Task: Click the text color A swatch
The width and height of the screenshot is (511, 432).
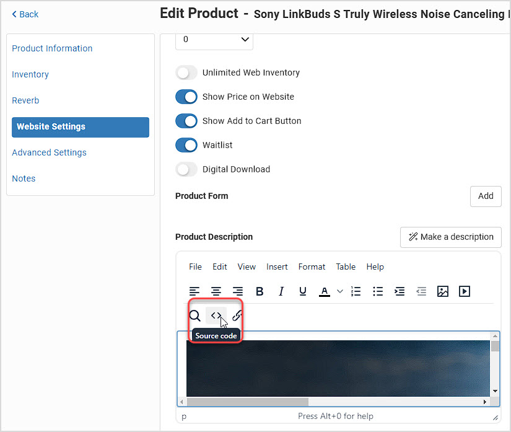Action: [x=325, y=291]
